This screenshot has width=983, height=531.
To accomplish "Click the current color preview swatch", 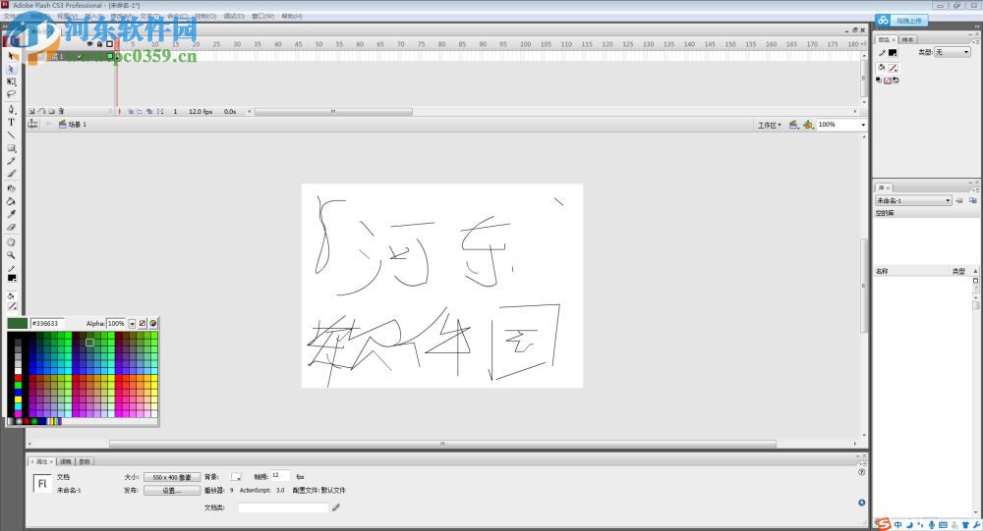I will tap(18, 324).
